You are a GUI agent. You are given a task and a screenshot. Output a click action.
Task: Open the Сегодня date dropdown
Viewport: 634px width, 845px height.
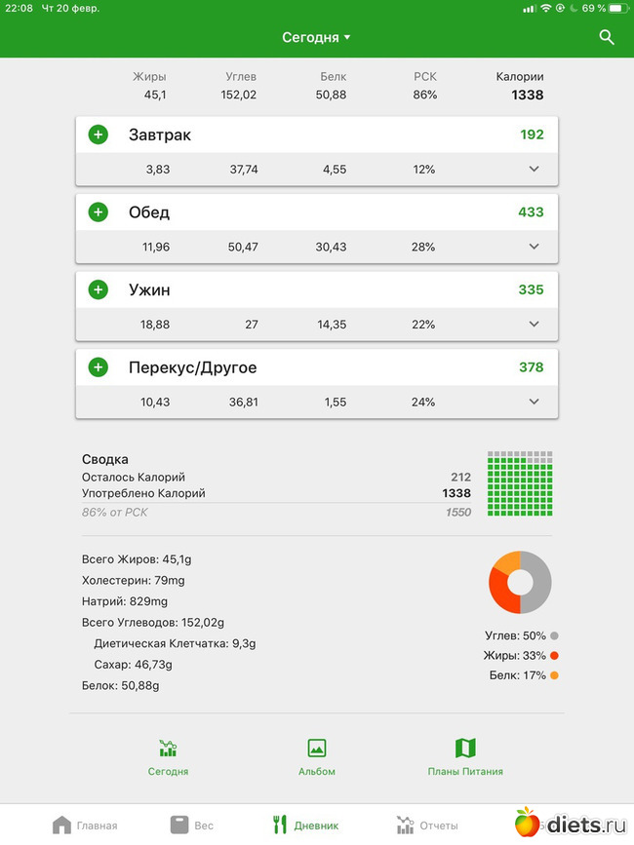click(316, 37)
